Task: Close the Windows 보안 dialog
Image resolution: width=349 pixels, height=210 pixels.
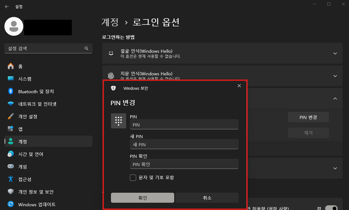Action: pos(239,86)
